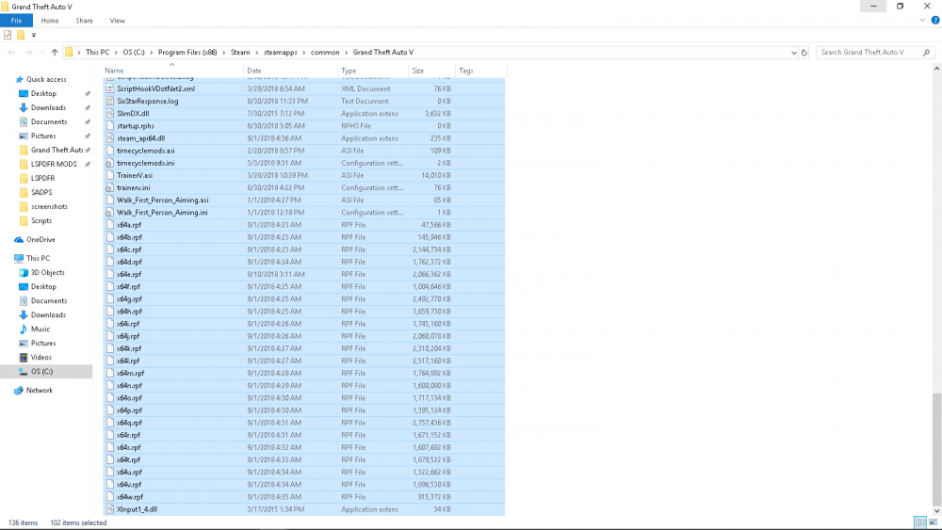Open Videos under This PC
The image size is (942, 530).
click(41, 357)
